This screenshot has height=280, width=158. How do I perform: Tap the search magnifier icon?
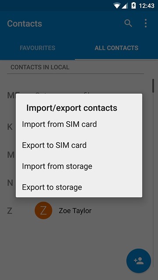point(128,23)
